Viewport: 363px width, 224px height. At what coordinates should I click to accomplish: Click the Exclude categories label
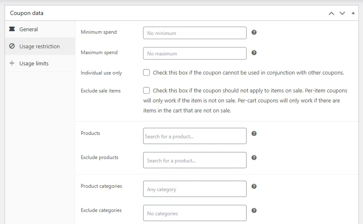[x=101, y=210]
